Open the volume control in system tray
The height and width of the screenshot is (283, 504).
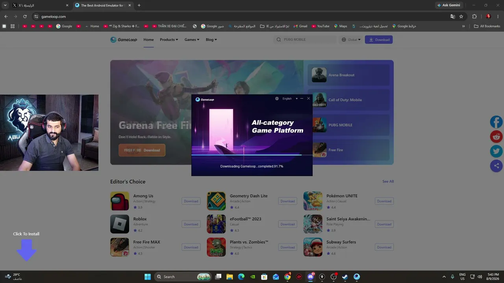pos(480,277)
